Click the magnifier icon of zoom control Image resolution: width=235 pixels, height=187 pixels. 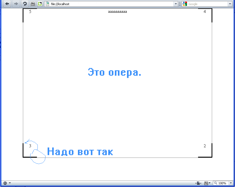point(216,183)
